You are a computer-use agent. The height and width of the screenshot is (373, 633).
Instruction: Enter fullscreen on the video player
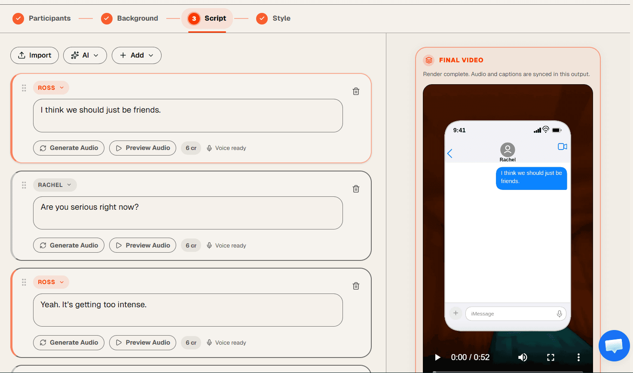point(550,357)
